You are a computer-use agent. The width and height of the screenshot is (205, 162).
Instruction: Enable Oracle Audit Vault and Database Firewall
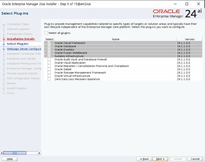(x=49, y=59)
